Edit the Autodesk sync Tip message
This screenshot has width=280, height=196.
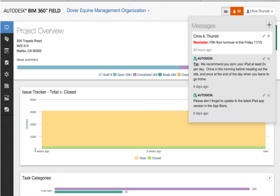click(264, 59)
